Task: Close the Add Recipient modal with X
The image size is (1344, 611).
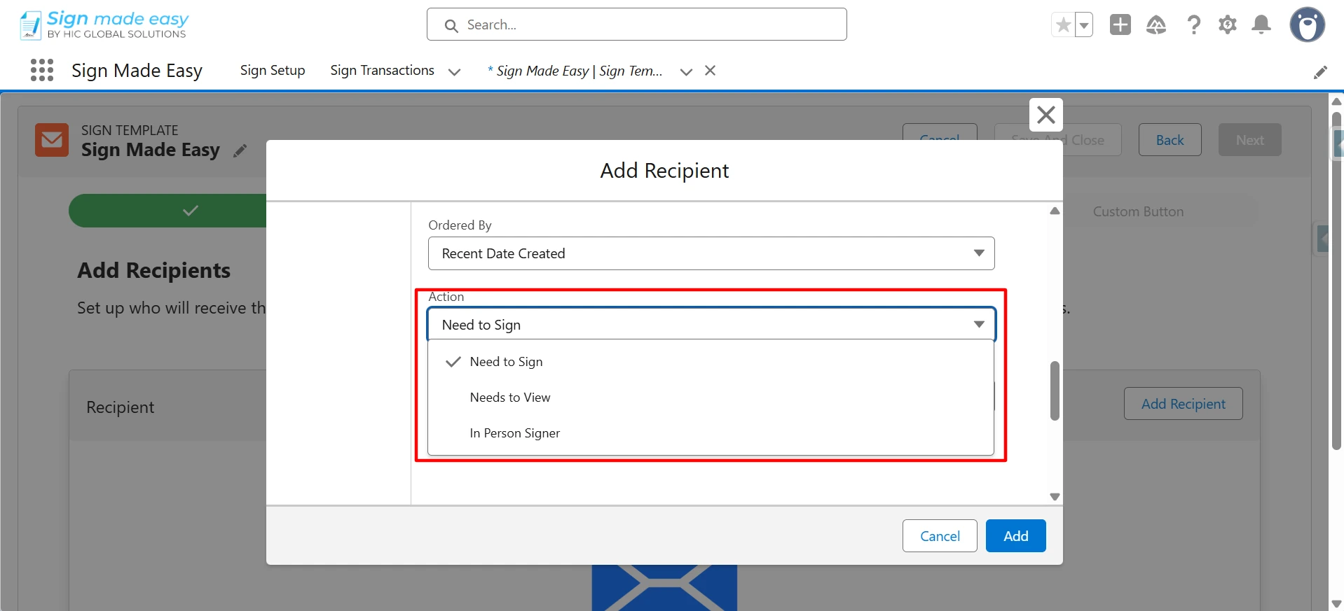Action: 1046,115
